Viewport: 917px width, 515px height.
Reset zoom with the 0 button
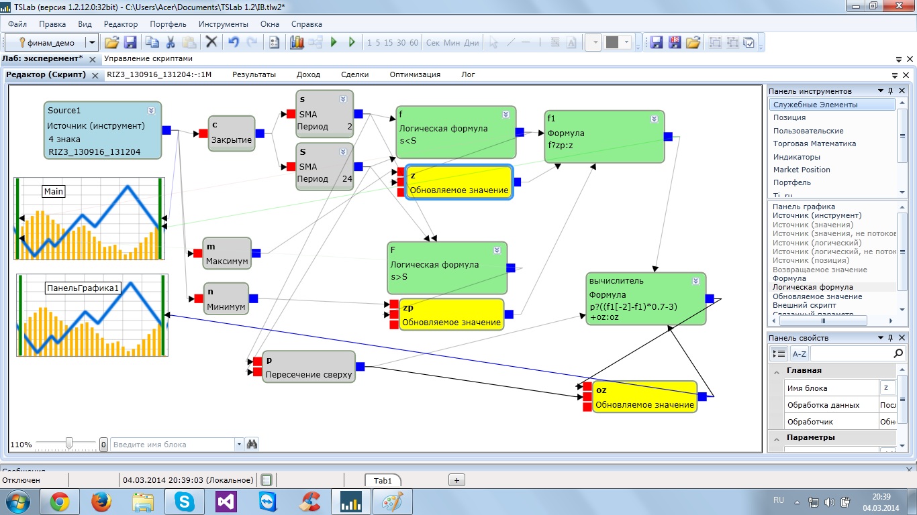pyautogui.click(x=103, y=444)
